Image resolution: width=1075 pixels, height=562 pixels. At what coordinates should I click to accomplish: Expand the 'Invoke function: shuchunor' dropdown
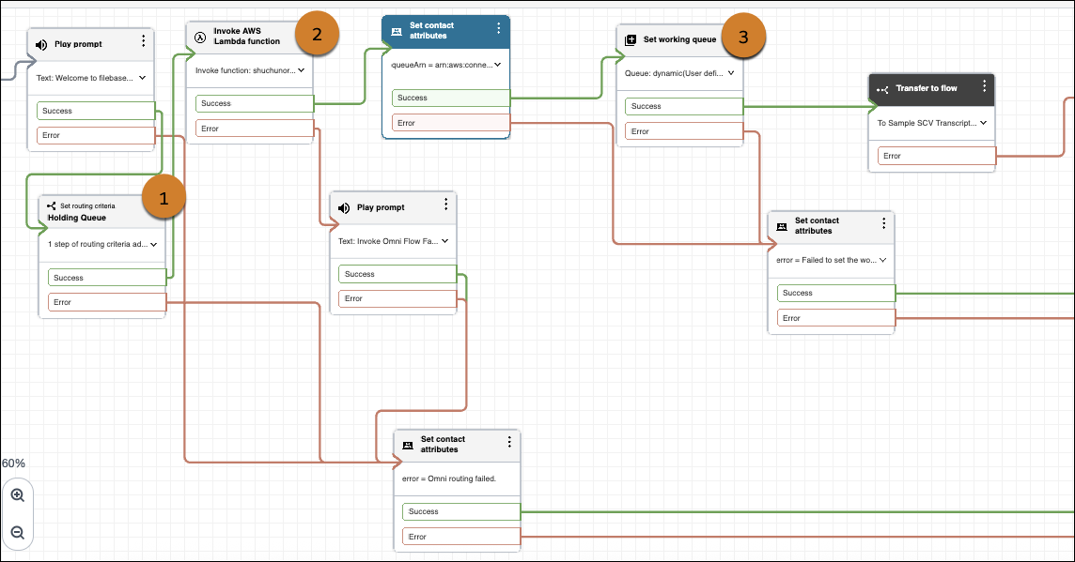[x=301, y=69]
